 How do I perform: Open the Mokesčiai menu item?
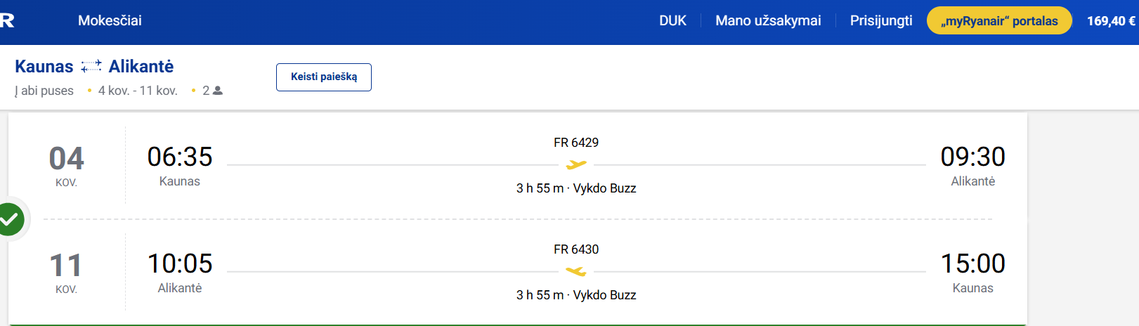click(110, 20)
